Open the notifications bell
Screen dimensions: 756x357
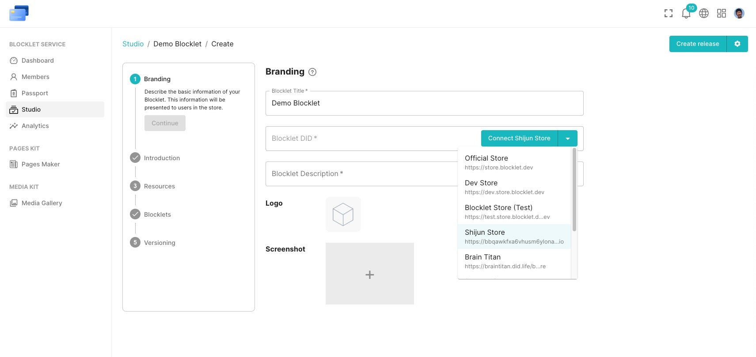(x=686, y=14)
